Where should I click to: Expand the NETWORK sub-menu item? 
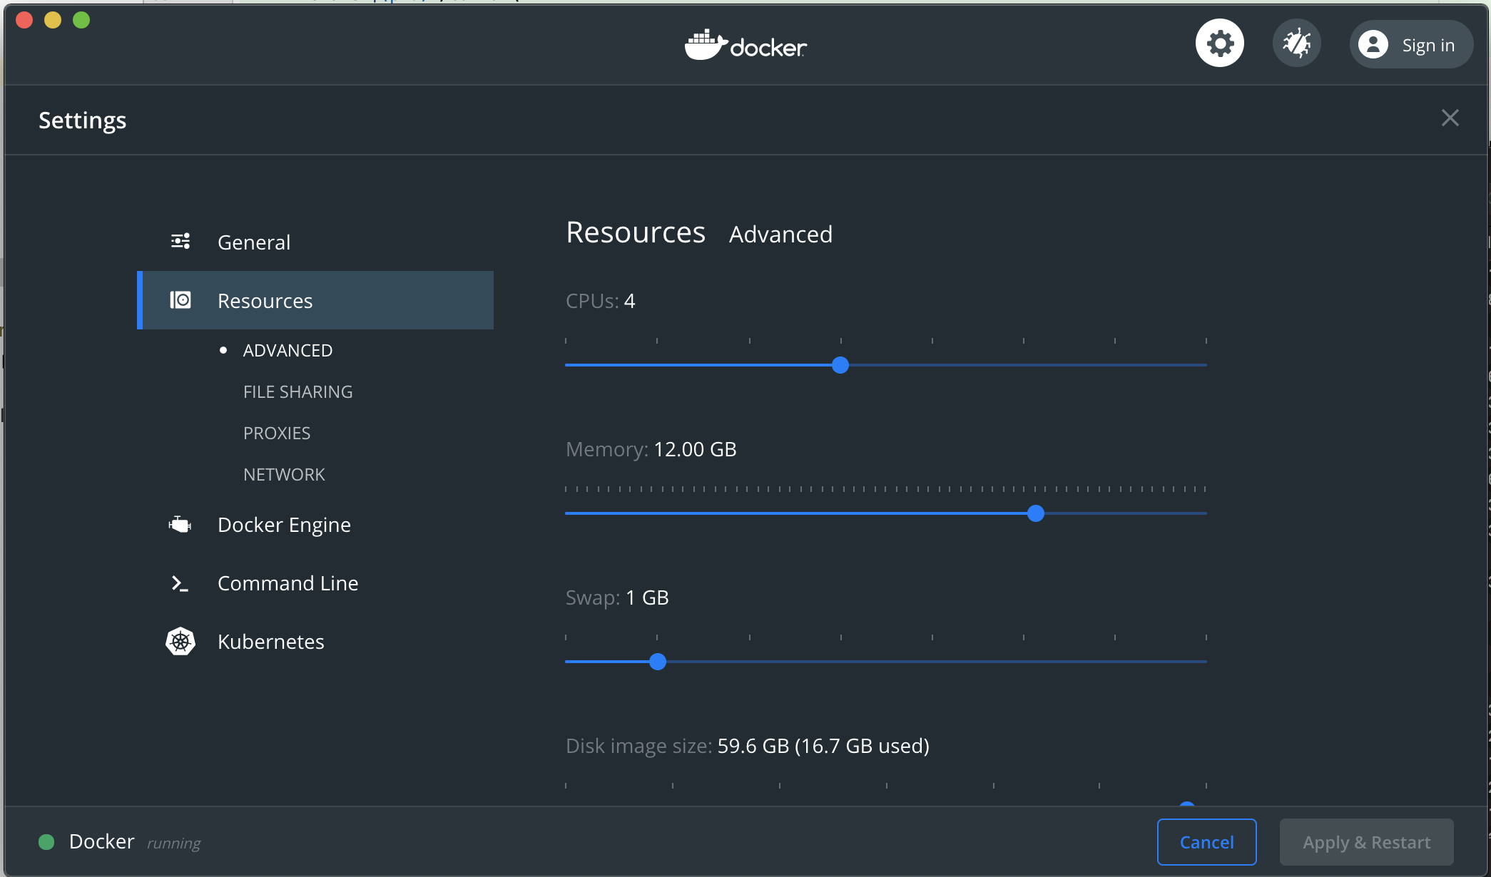pyautogui.click(x=283, y=473)
